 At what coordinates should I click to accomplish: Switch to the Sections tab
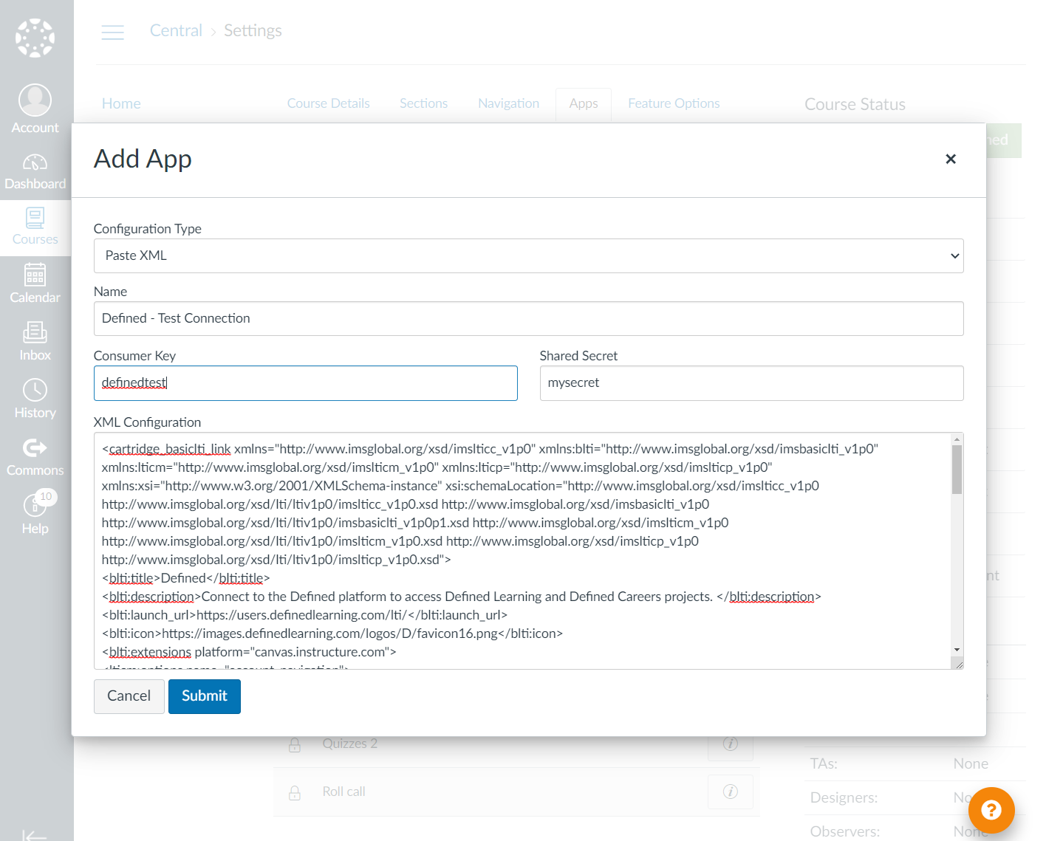[x=424, y=103]
